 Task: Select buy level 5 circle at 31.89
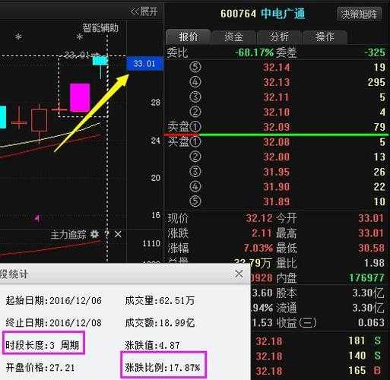point(195,201)
